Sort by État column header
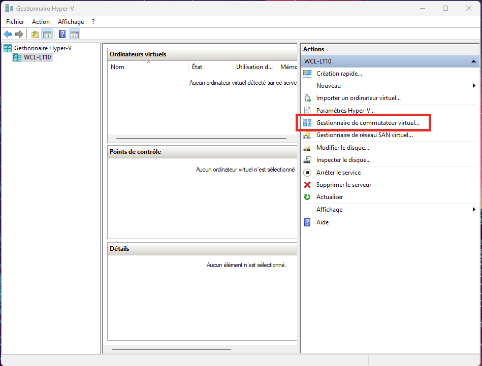This screenshot has height=366, width=482. point(211,66)
